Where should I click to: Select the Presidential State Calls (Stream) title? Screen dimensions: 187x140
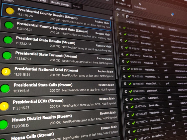point(43,85)
